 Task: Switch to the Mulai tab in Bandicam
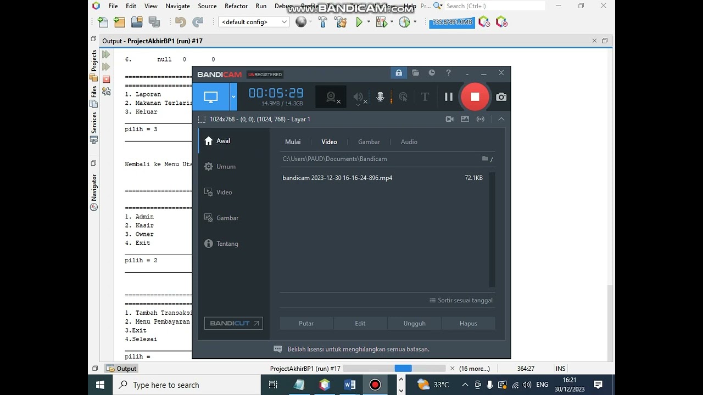coord(293,142)
